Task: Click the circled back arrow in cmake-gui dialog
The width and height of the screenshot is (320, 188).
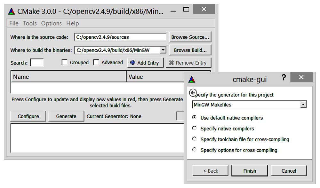Action: click(193, 93)
